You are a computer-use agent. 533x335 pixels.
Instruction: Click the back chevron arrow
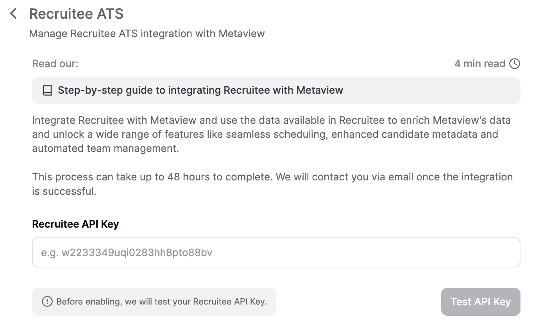13,14
